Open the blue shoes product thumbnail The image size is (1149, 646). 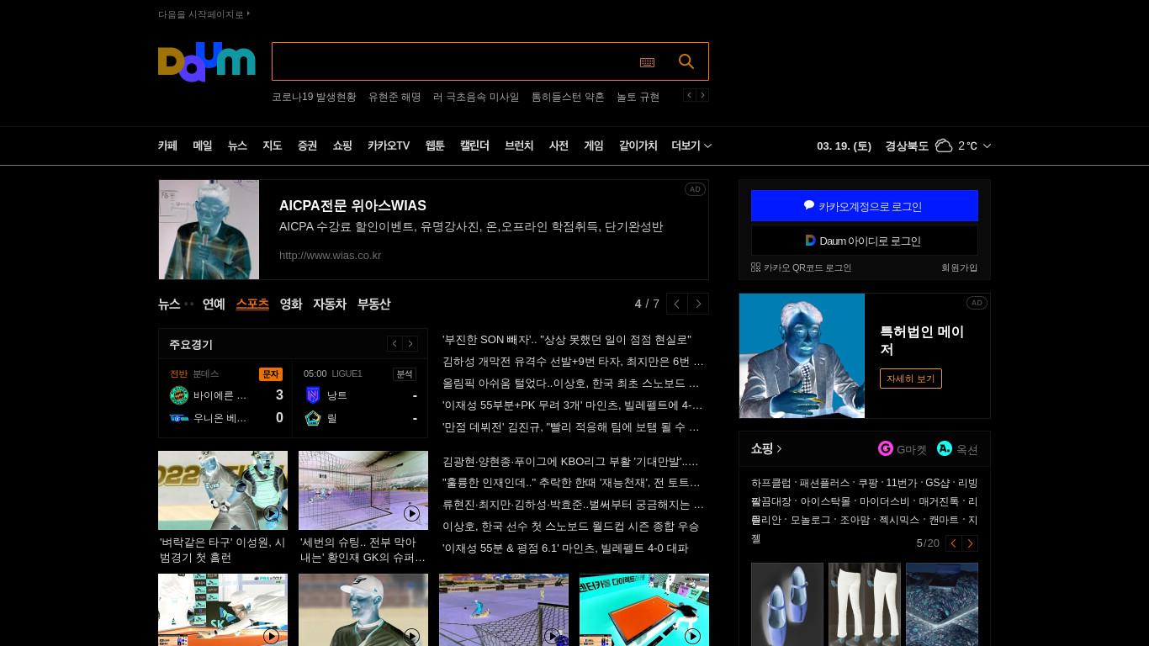click(787, 604)
